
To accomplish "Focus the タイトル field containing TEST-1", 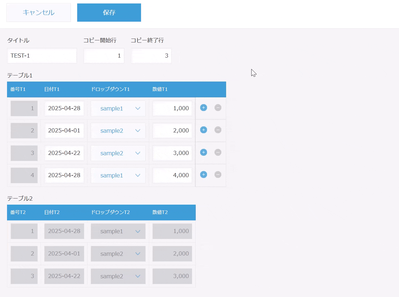I will pos(42,56).
